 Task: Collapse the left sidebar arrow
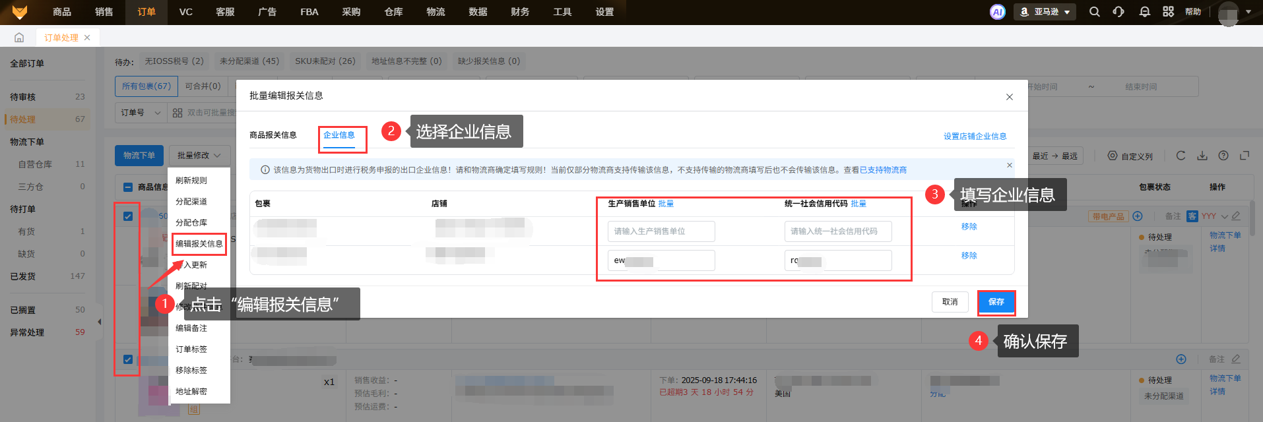pos(99,322)
